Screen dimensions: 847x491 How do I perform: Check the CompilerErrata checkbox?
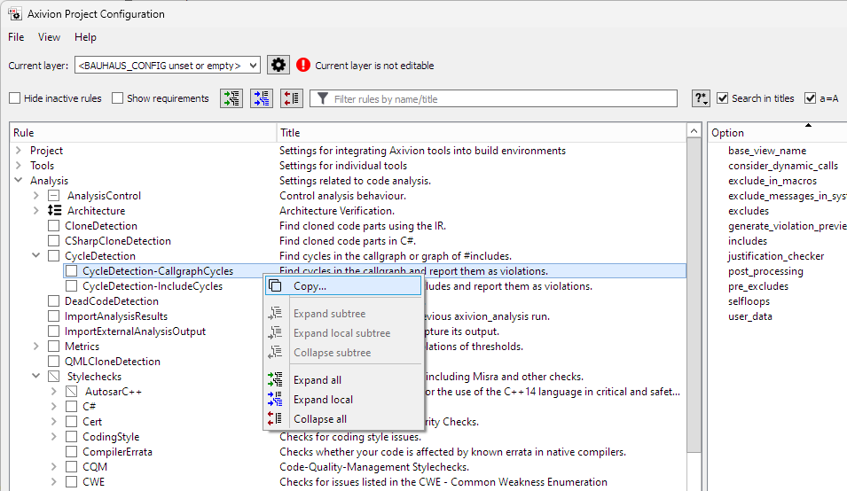click(71, 452)
